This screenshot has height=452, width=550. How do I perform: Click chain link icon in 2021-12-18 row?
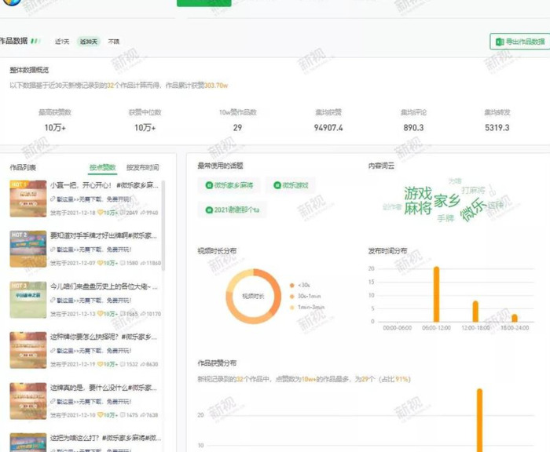(53, 199)
